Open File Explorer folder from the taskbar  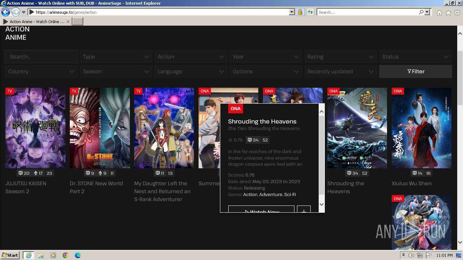(x=41, y=255)
